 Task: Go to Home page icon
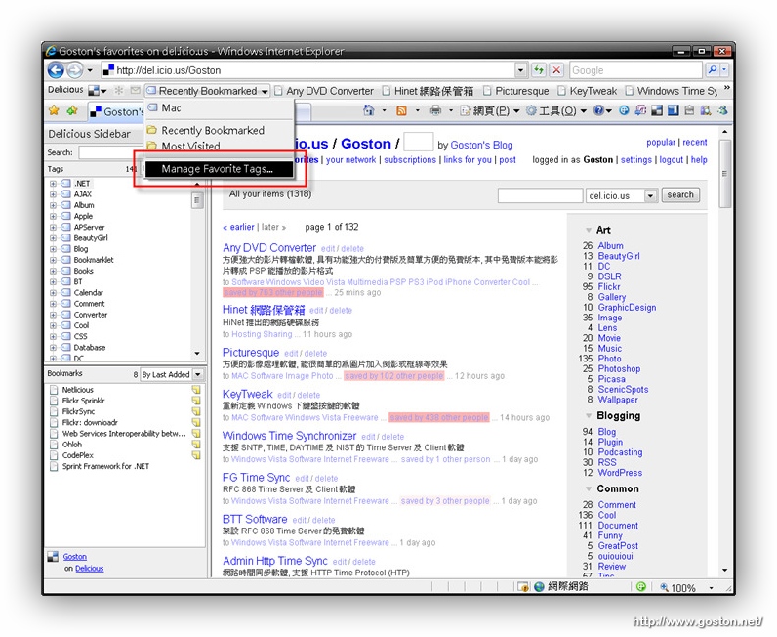[x=369, y=110]
